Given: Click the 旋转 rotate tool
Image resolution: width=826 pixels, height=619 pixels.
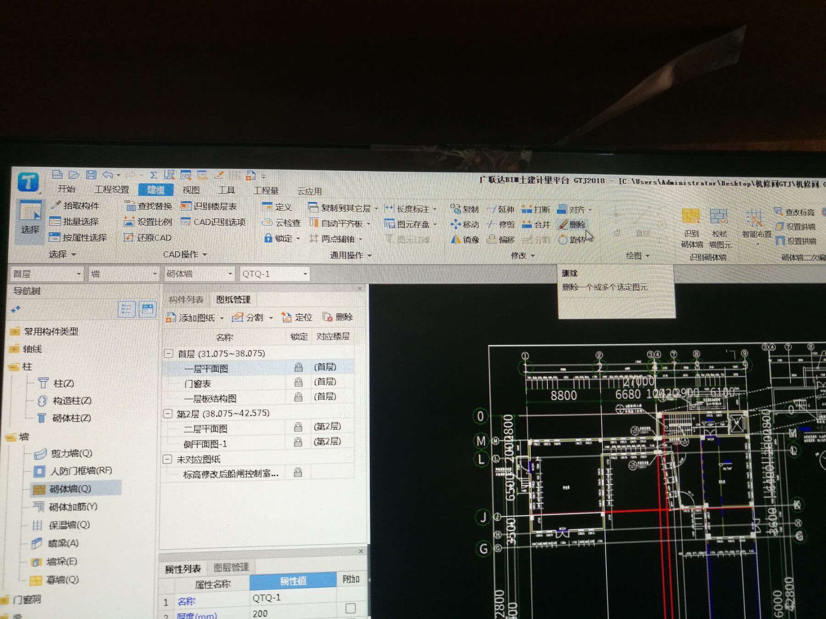Looking at the screenshot, I should (572, 239).
